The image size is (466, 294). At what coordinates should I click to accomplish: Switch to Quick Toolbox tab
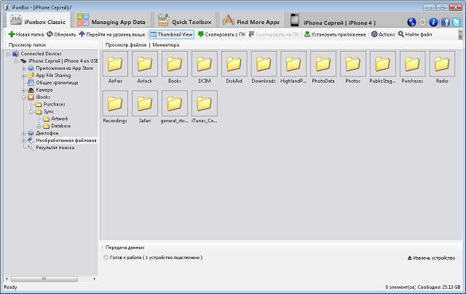(x=184, y=21)
